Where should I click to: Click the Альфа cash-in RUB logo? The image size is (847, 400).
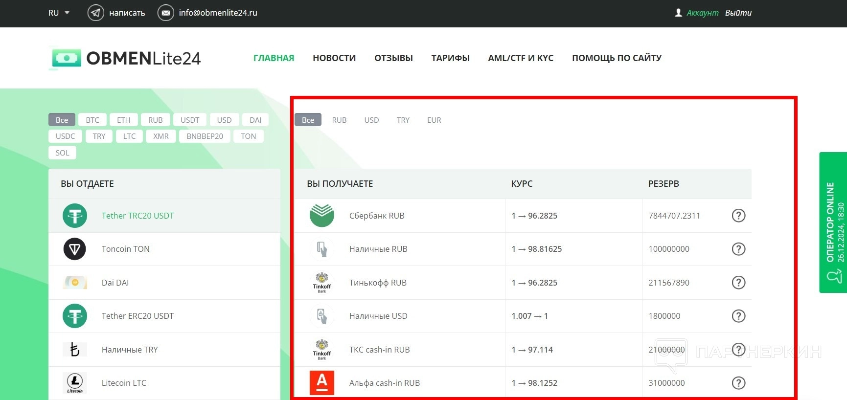(x=322, y=383)
